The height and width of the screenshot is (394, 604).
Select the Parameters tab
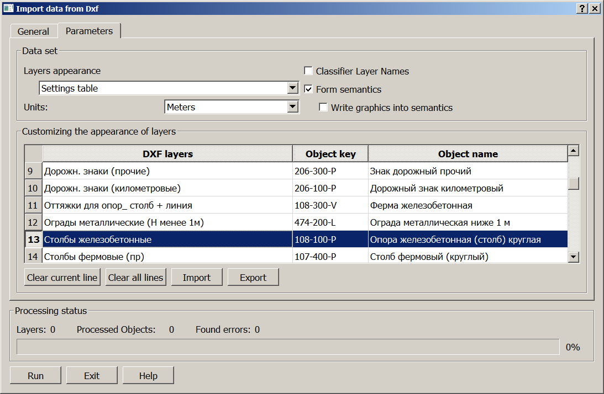89,31
